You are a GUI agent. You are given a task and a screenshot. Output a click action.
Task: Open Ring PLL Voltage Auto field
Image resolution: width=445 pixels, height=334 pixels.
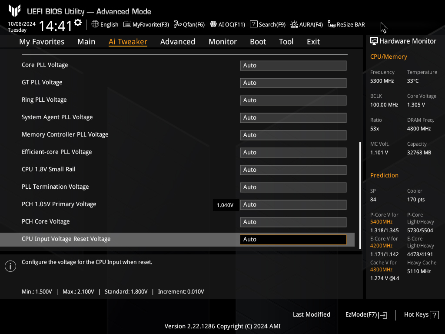tap(293, 100)
